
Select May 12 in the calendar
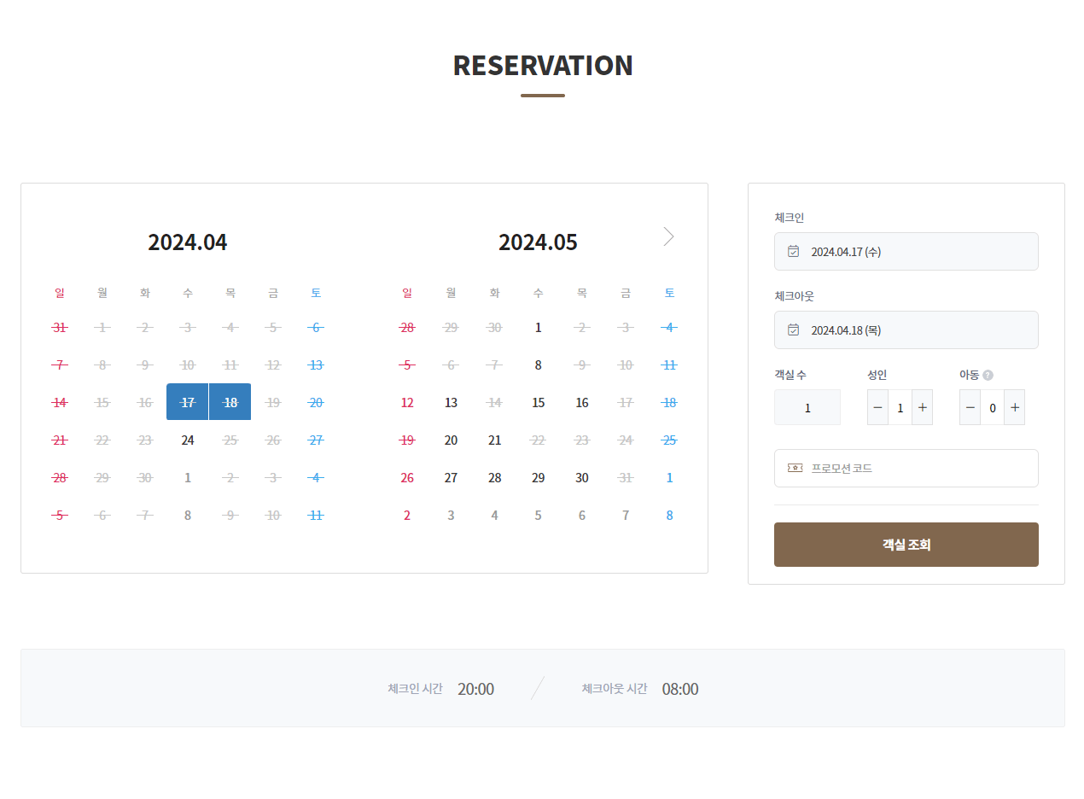[407, 402]
